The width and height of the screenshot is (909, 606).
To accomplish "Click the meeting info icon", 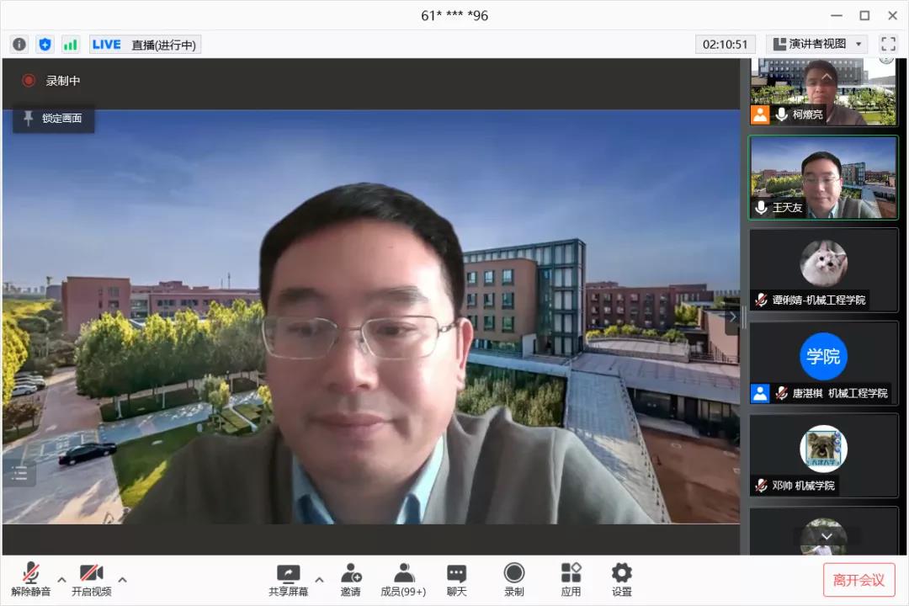I will pos(19,45).
